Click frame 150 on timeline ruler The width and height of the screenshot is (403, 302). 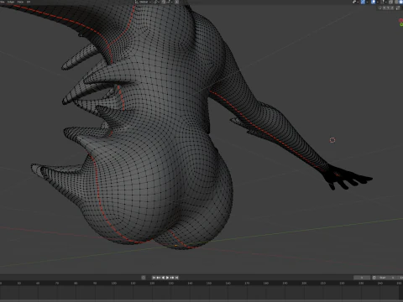(209, 284)
